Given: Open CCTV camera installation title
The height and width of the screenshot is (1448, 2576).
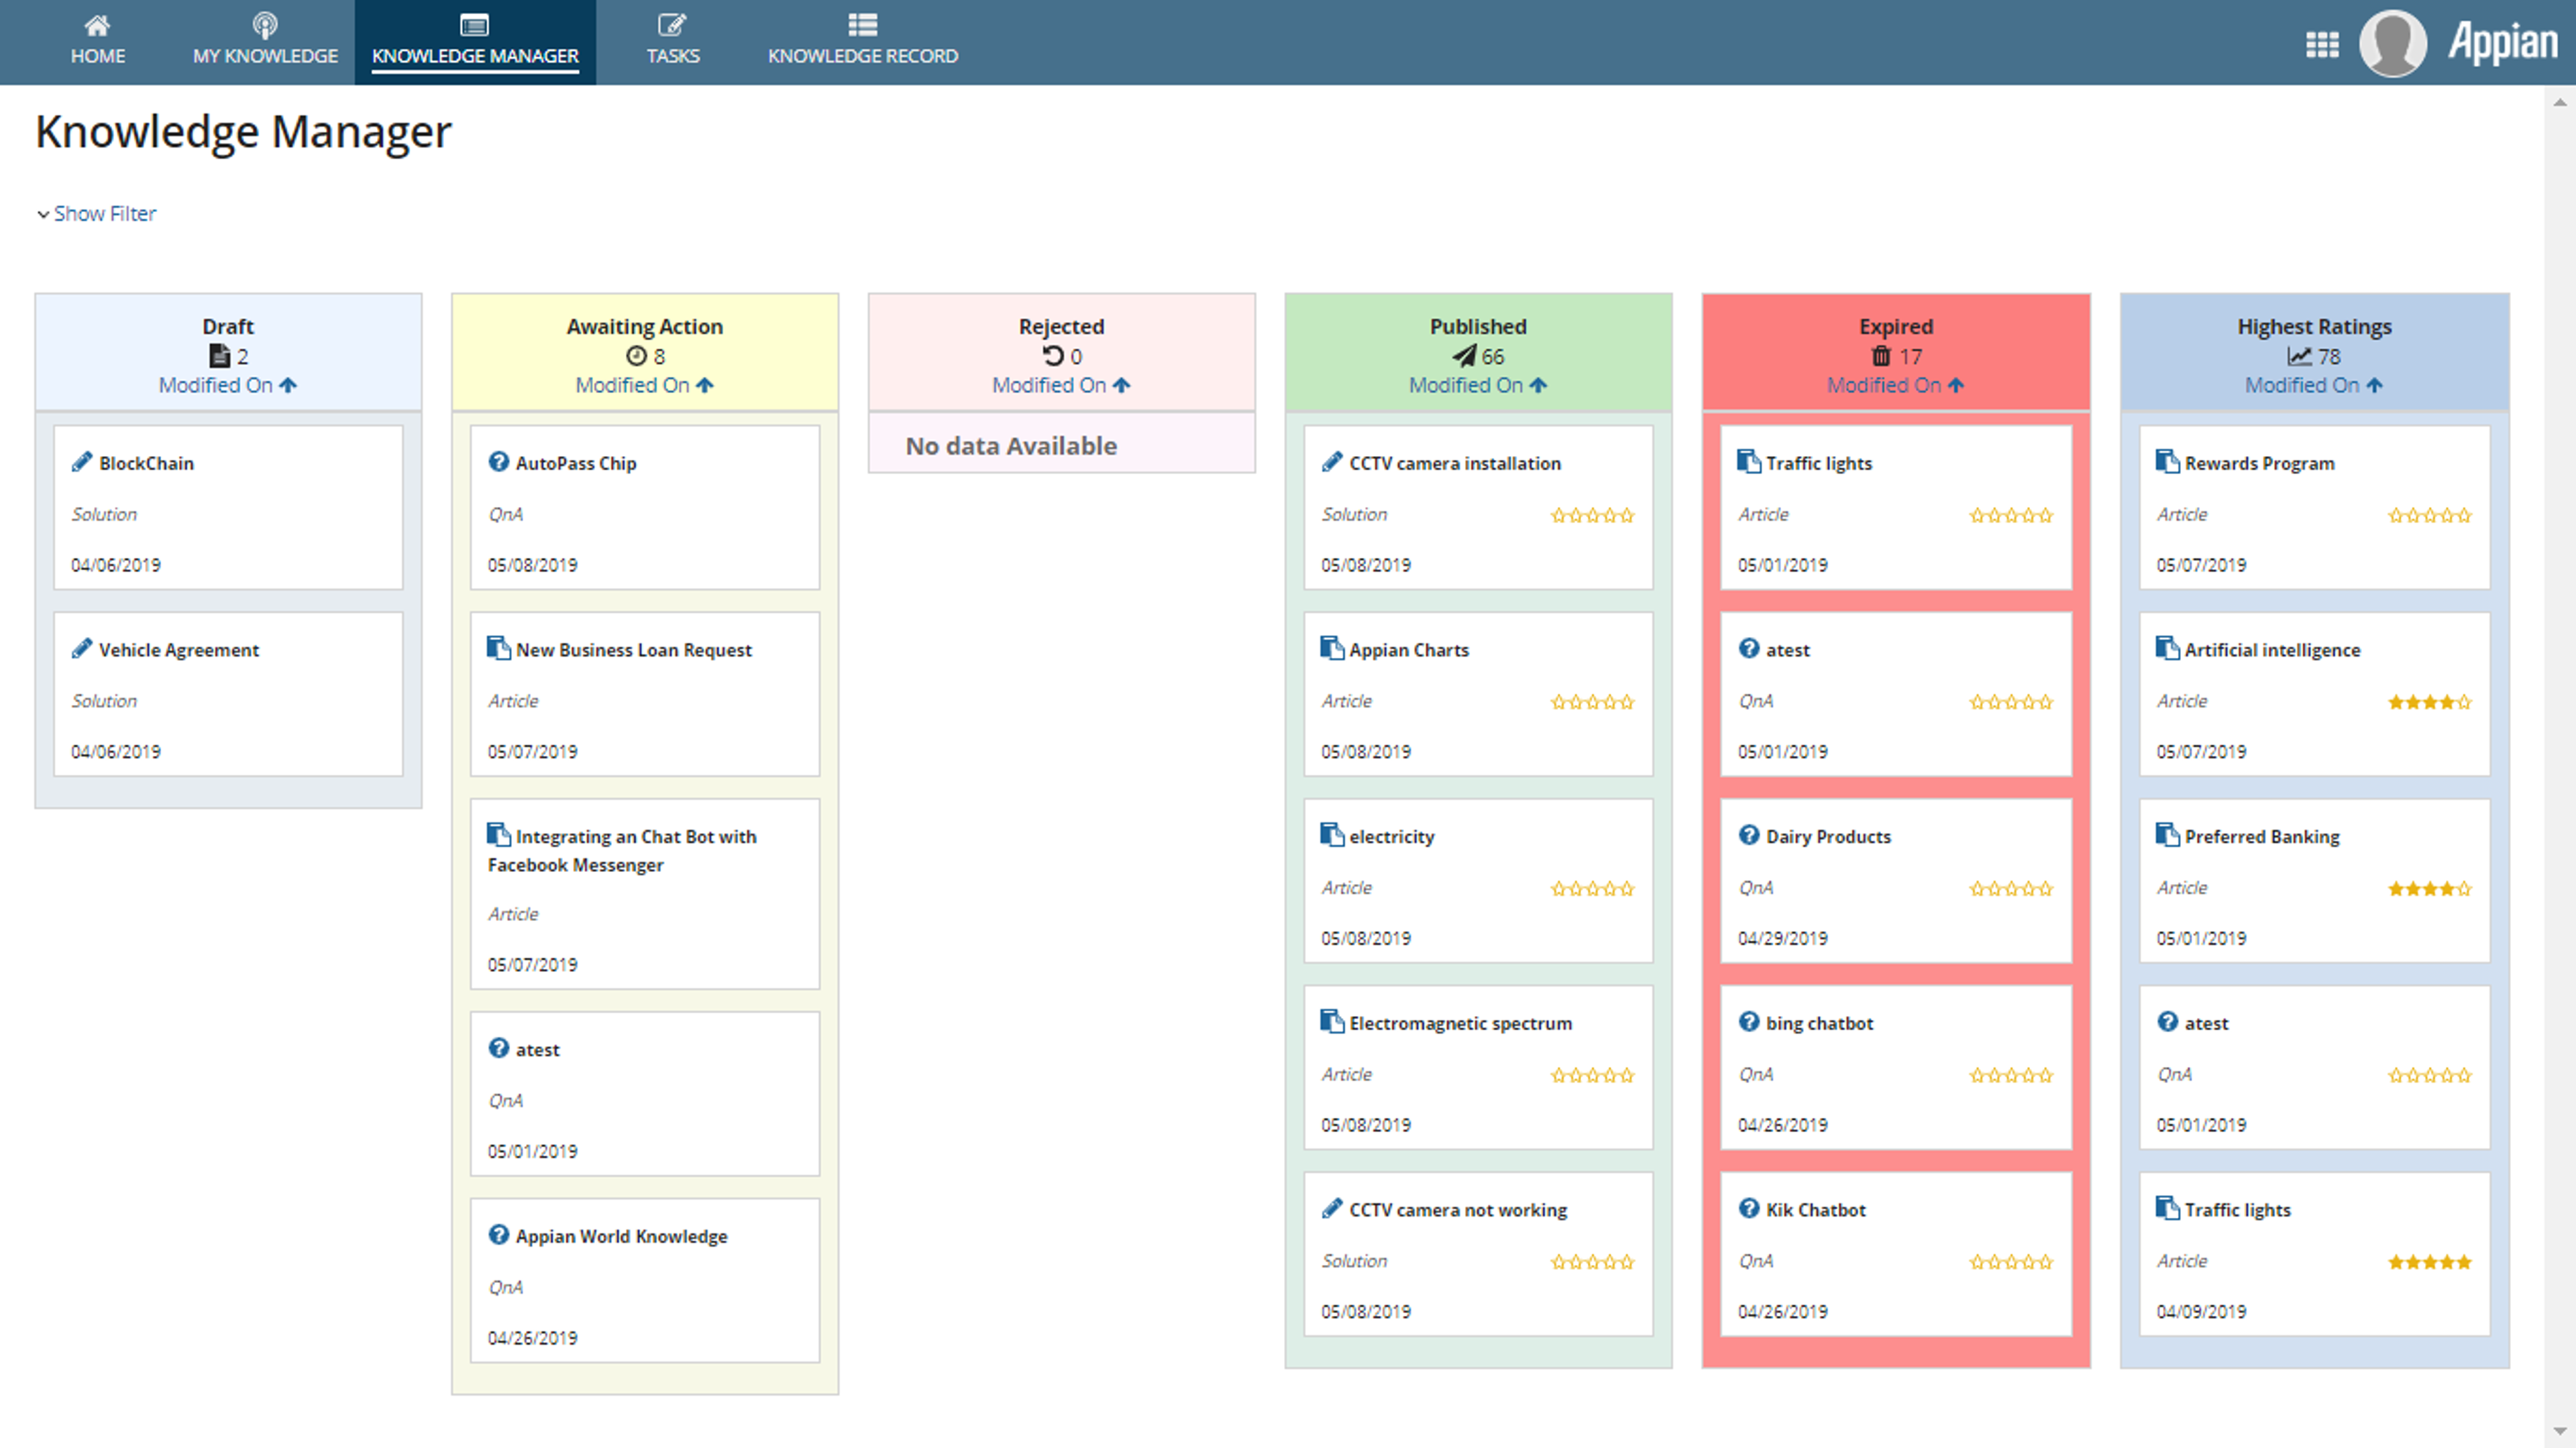Looking at the screenshot, I should click(1455, 463).
